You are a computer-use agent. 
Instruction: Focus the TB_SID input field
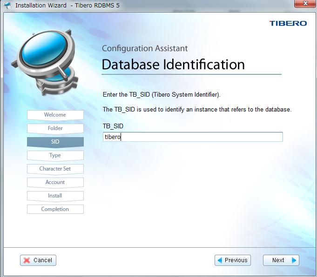pos(193,137)
